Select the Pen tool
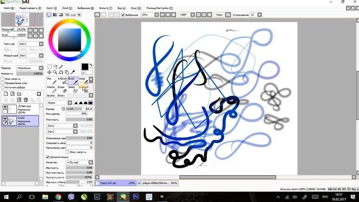The height and width of the screenshot is (202, 359). (51, 81)
